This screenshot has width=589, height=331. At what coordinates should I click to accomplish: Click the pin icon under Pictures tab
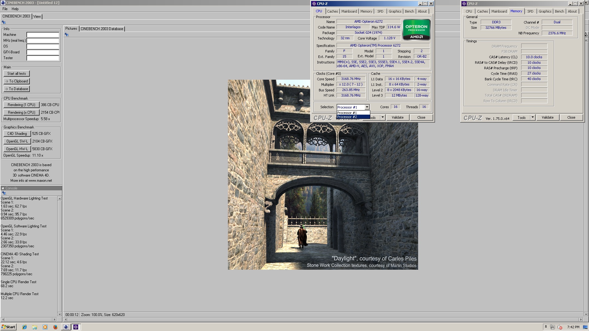tap(67, 35)
